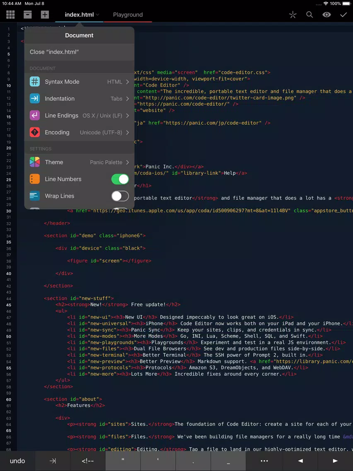The height and width of the screenshot is (471, 353).
Task: Click the colorful Theme palette icon
Action: [35, 162]
